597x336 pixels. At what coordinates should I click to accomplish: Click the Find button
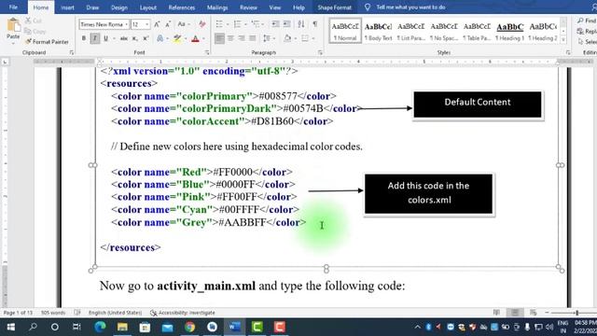[x=587, y=21]
